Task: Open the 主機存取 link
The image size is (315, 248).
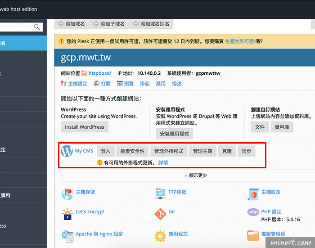Action: (x=85, y=192)
